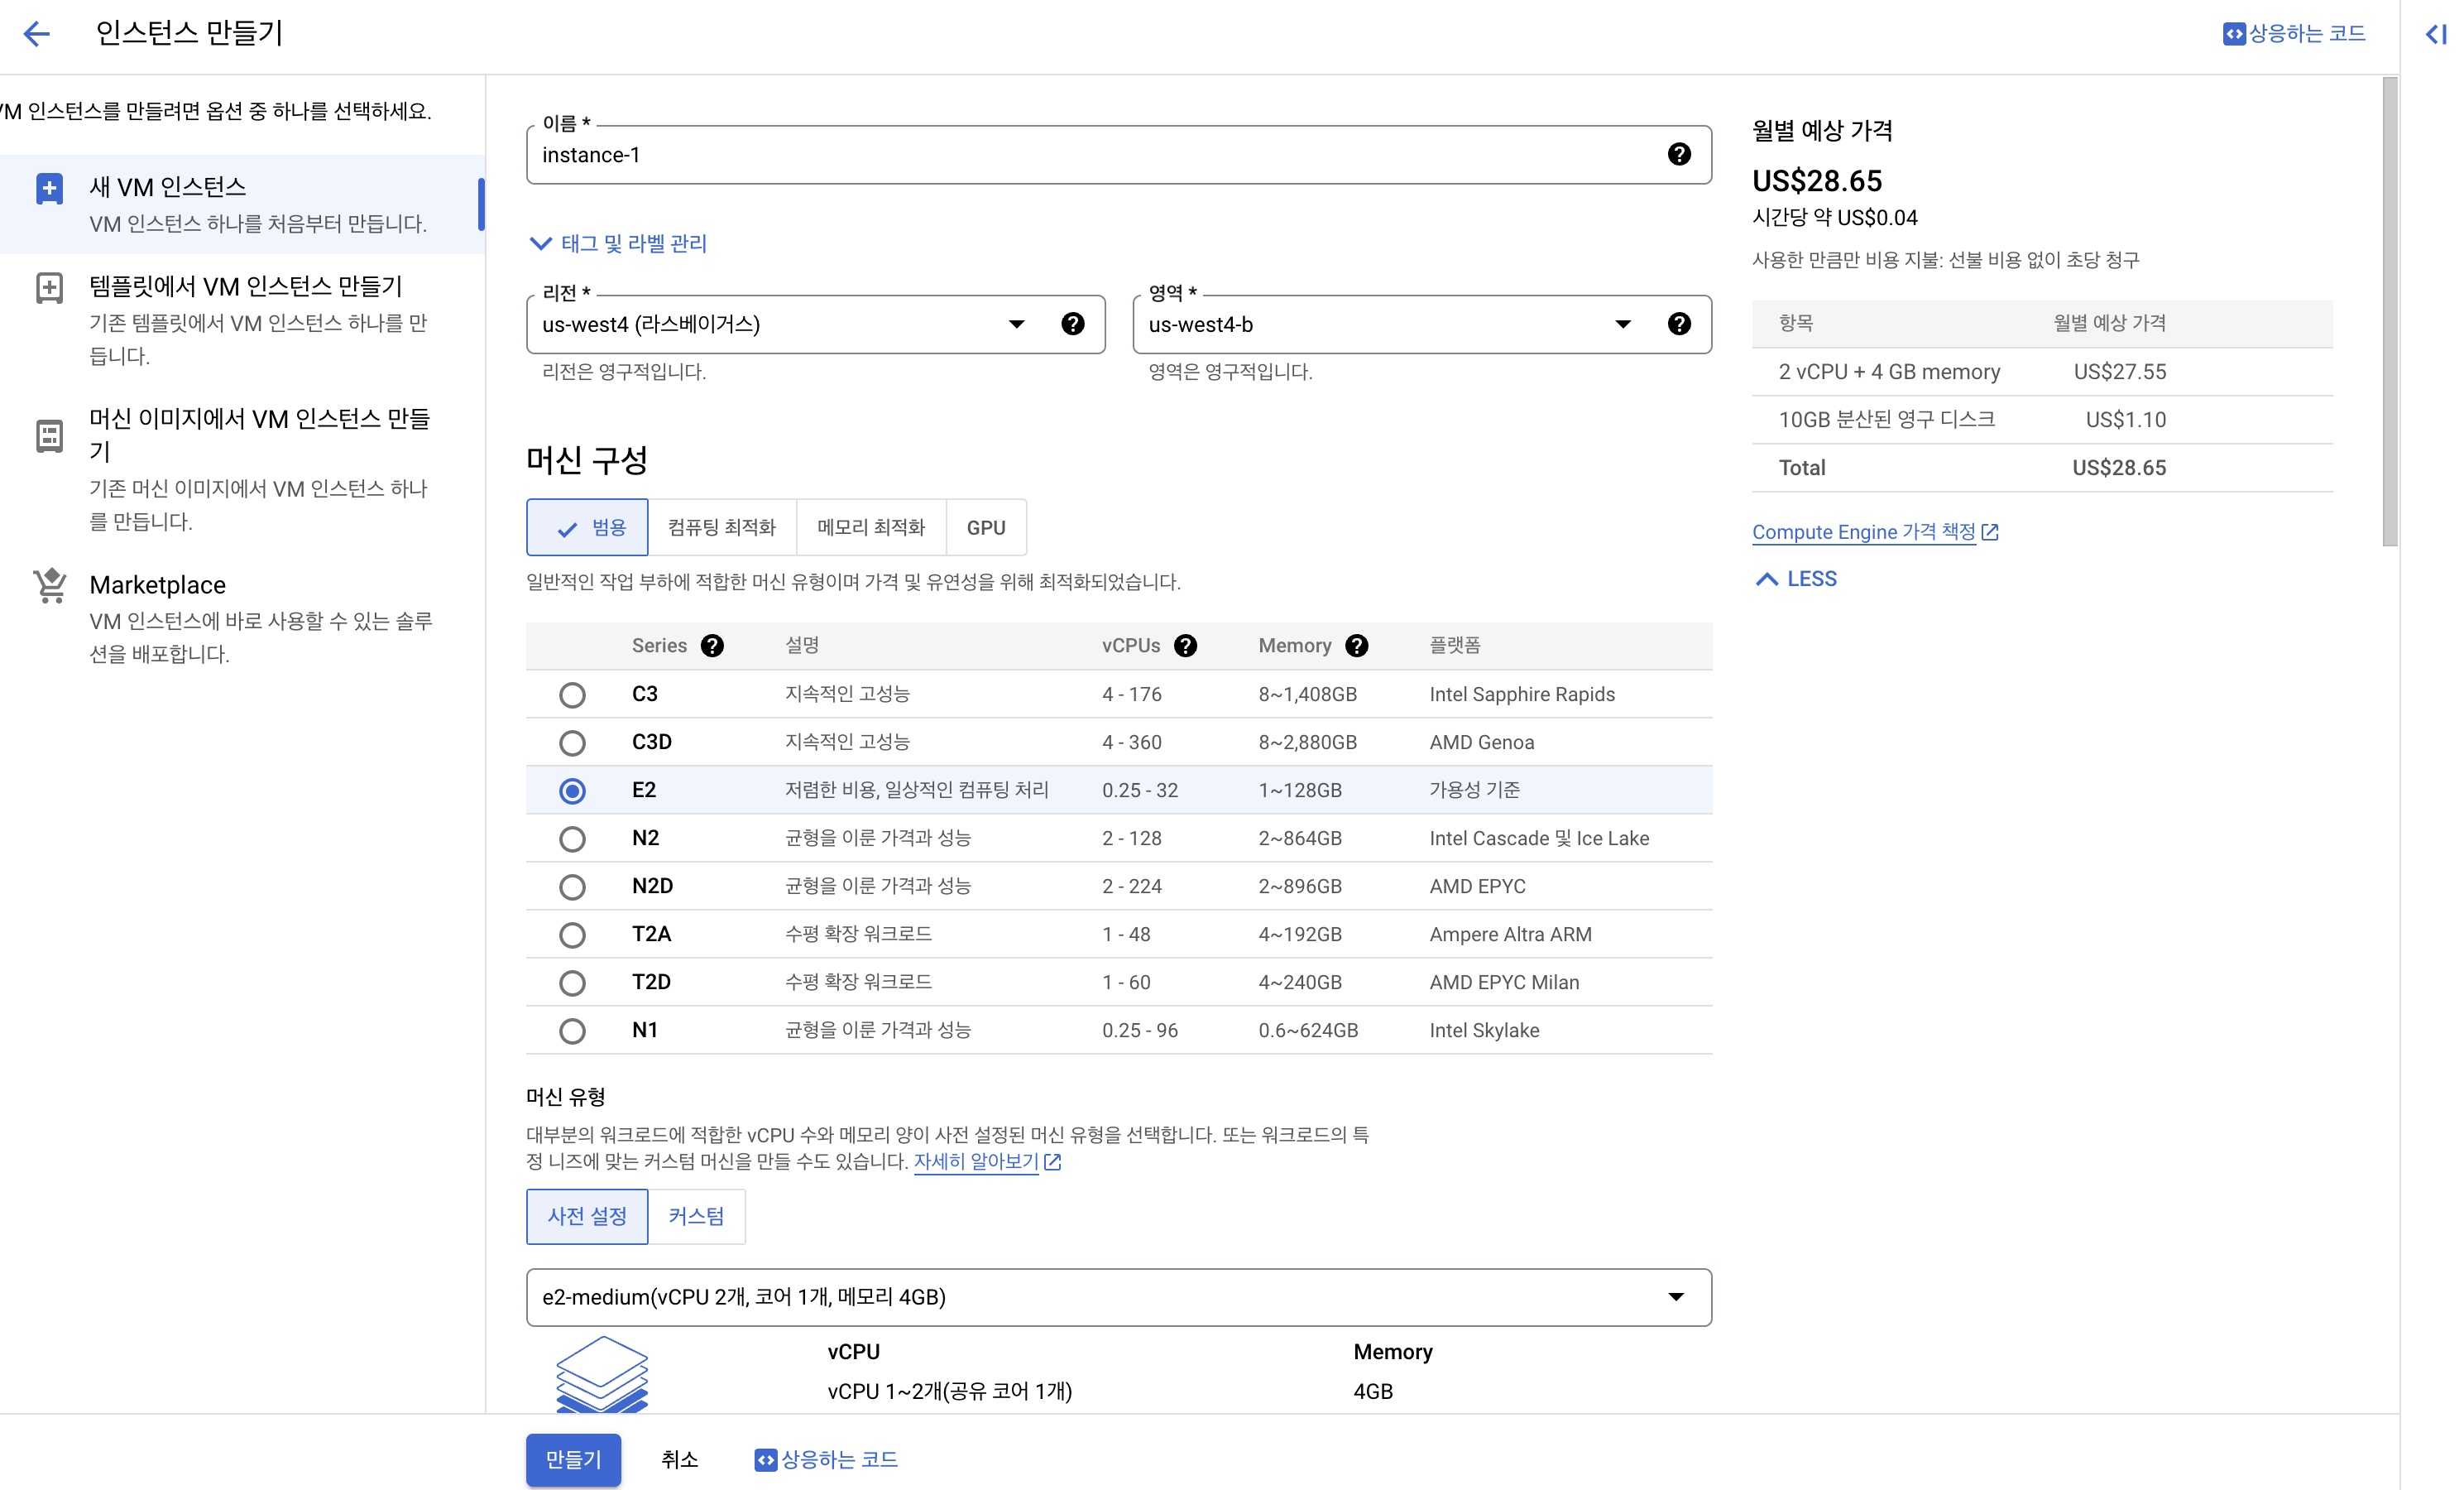This screenshot has width=2464, height=1490.
Task: Select the Marketplace shopping cart icon
Action: (x=50, y=585)
